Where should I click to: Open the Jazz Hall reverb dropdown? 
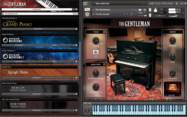click(x=180, y=95)
